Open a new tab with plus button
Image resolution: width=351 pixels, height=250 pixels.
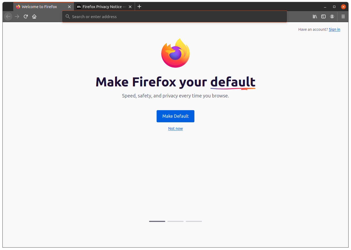click(x=139, y=6)
